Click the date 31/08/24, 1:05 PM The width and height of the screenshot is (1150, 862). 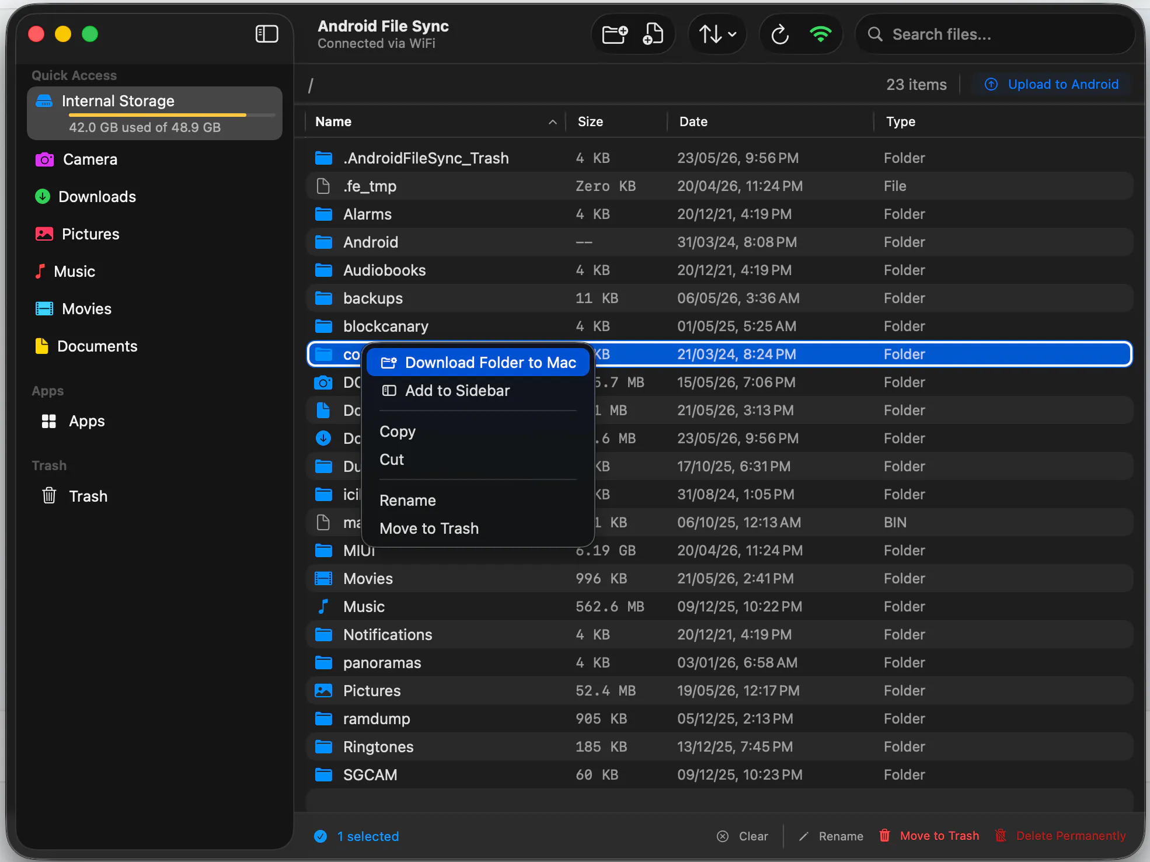[736, 495]
